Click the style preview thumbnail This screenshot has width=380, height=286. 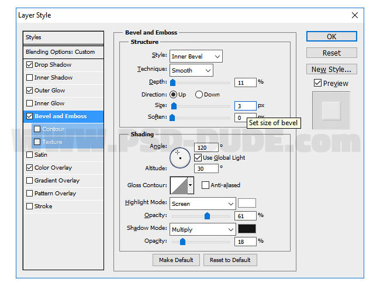coord(331,111)
